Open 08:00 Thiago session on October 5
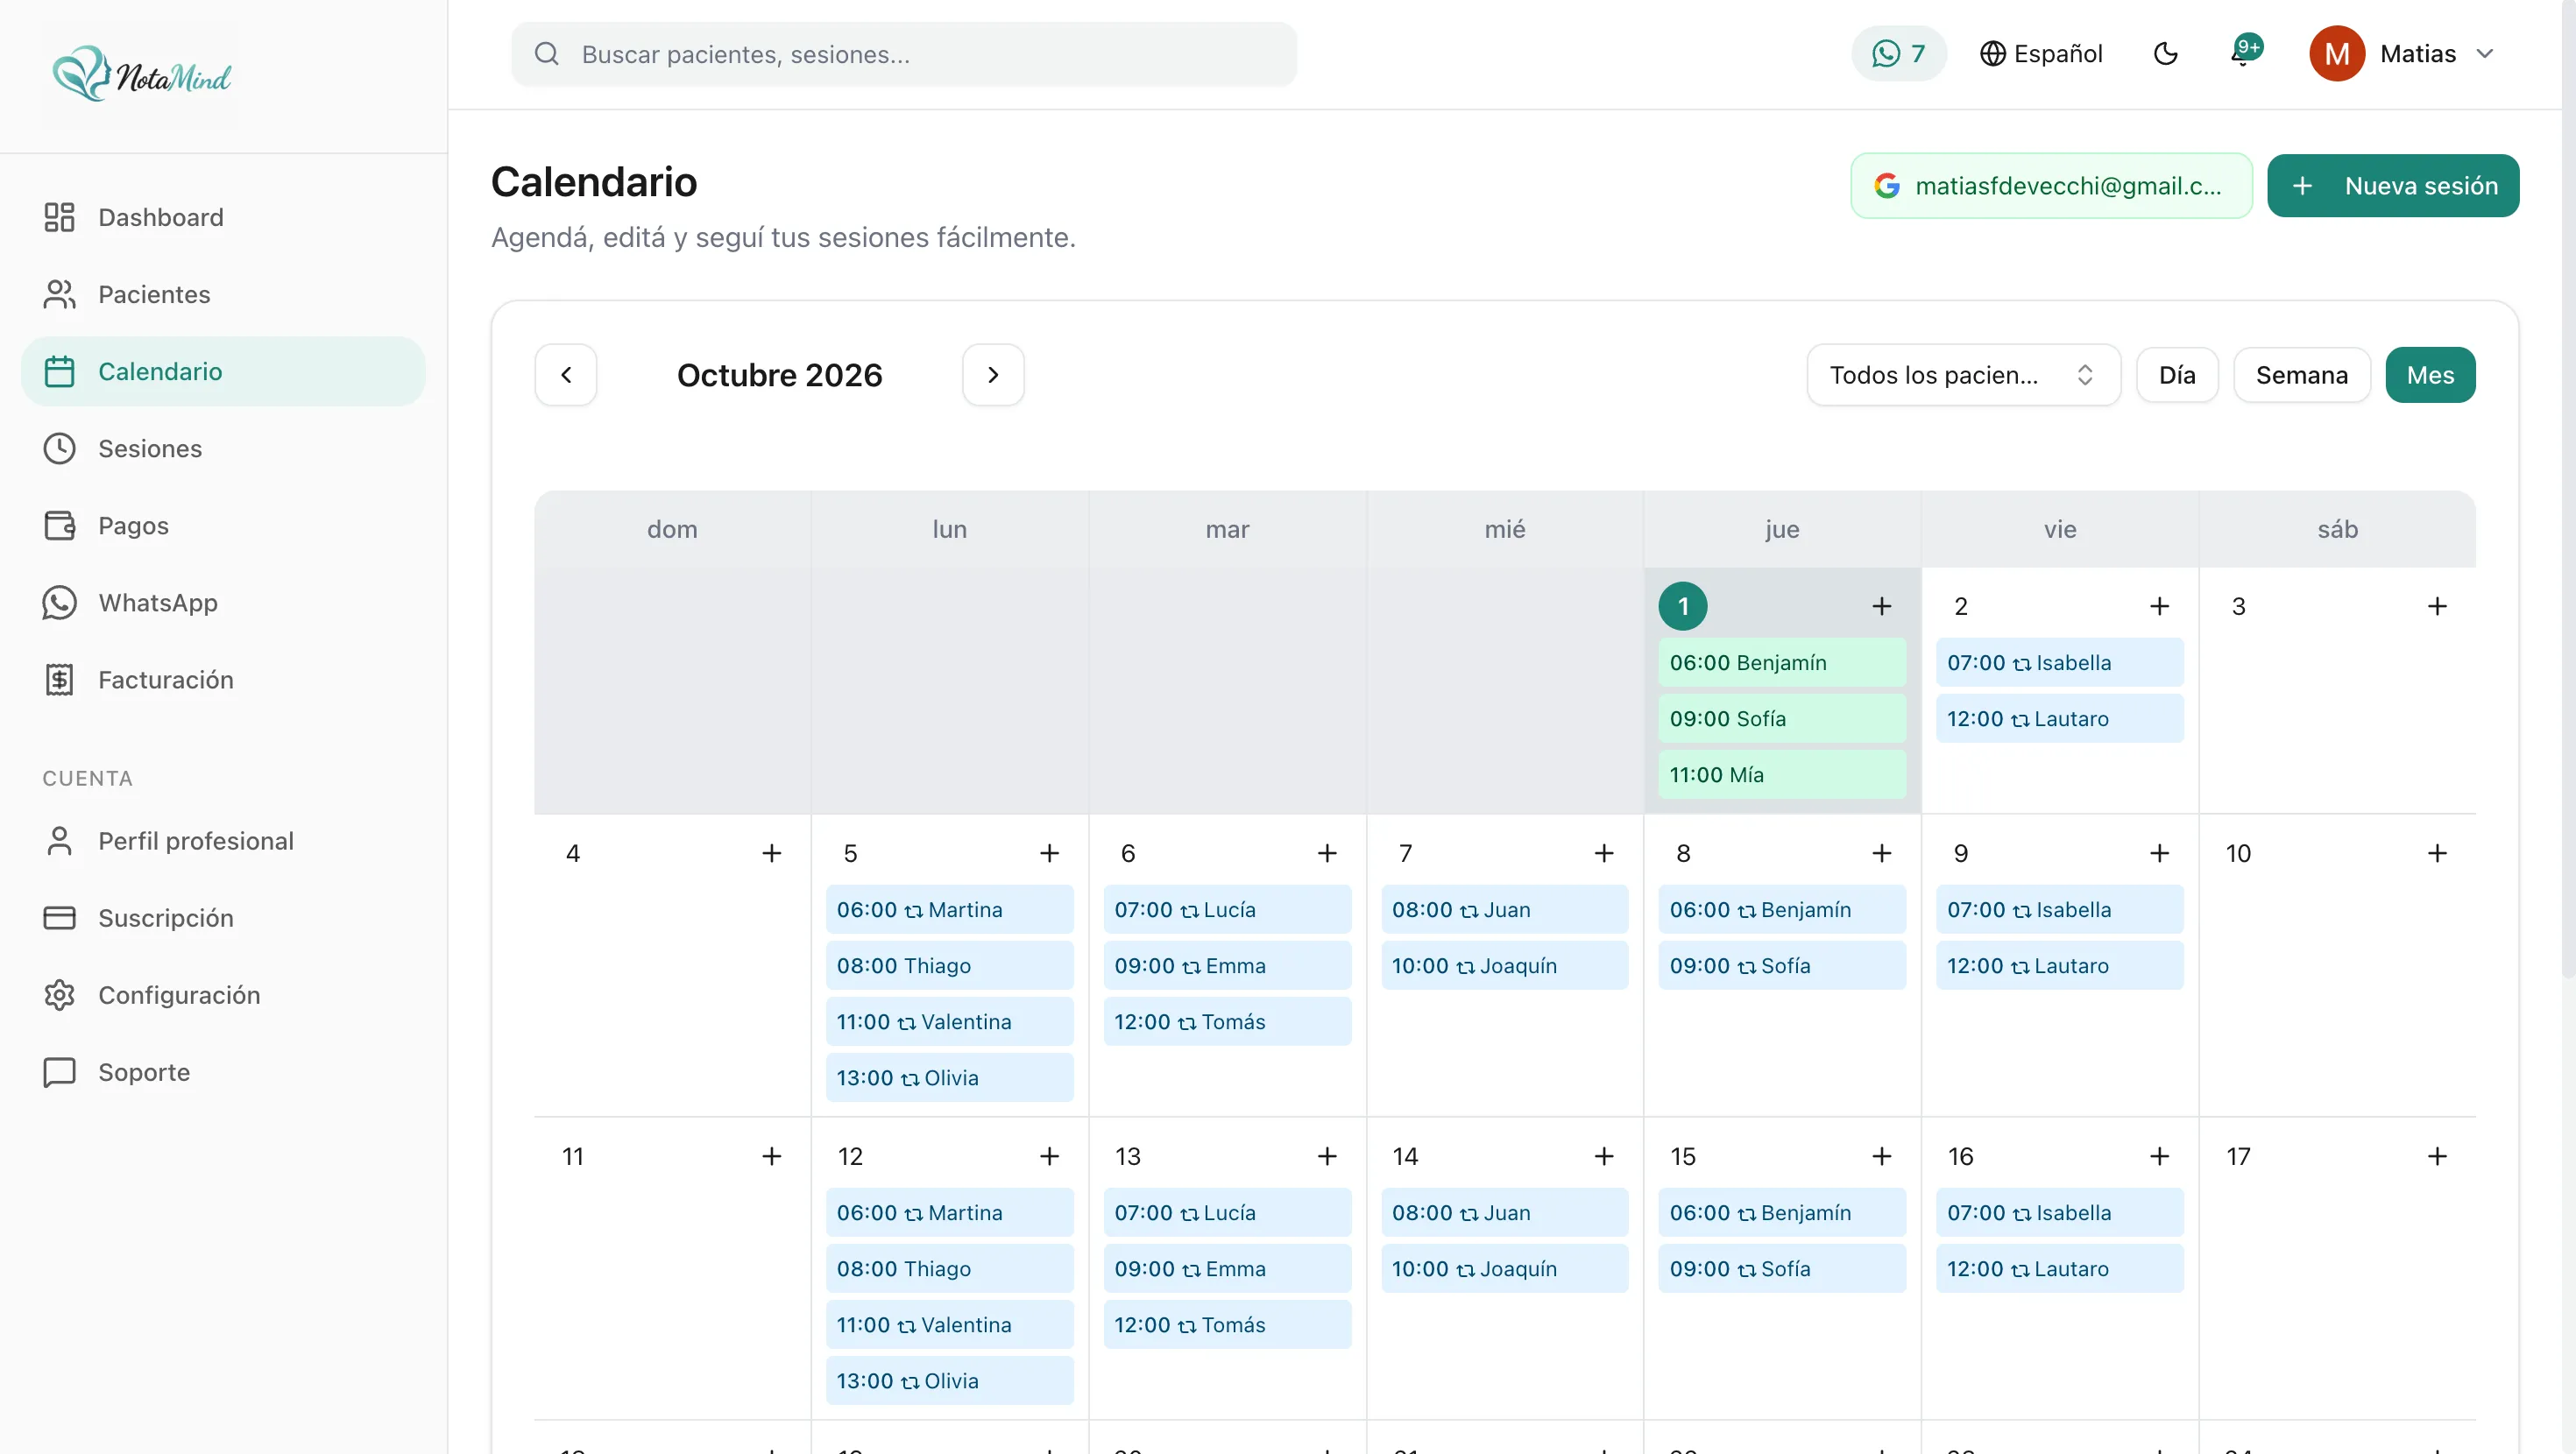Image resolution: width=2576 pixels, height=1454 pixels. [x=949, y=965]
